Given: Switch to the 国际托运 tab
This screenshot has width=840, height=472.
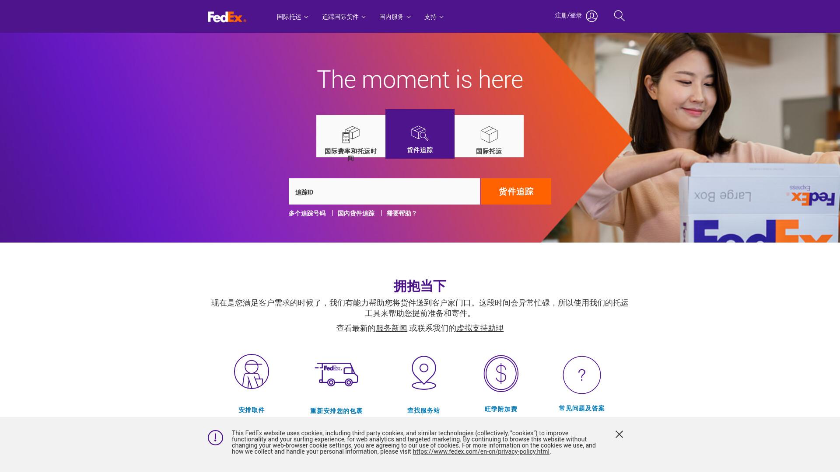Looking at the screenshot, I should point(489,136).
